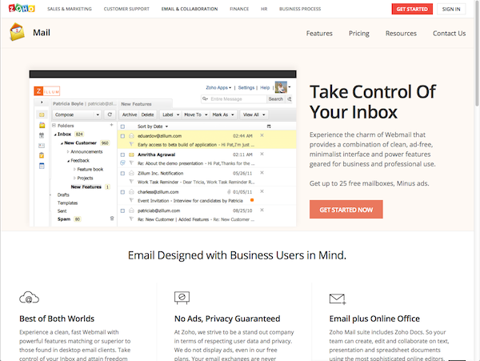Tick the select-all checkbox above messages

coord(122,126)
